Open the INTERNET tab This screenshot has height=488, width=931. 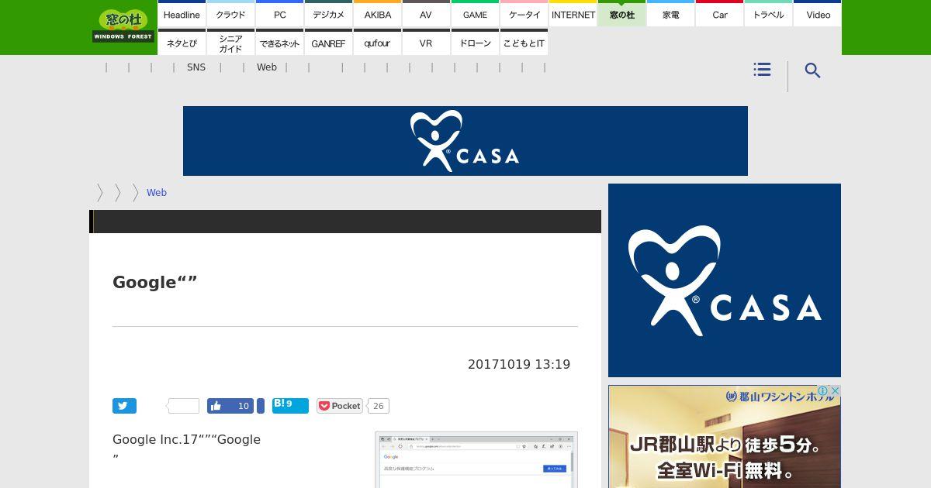point(573,15)
